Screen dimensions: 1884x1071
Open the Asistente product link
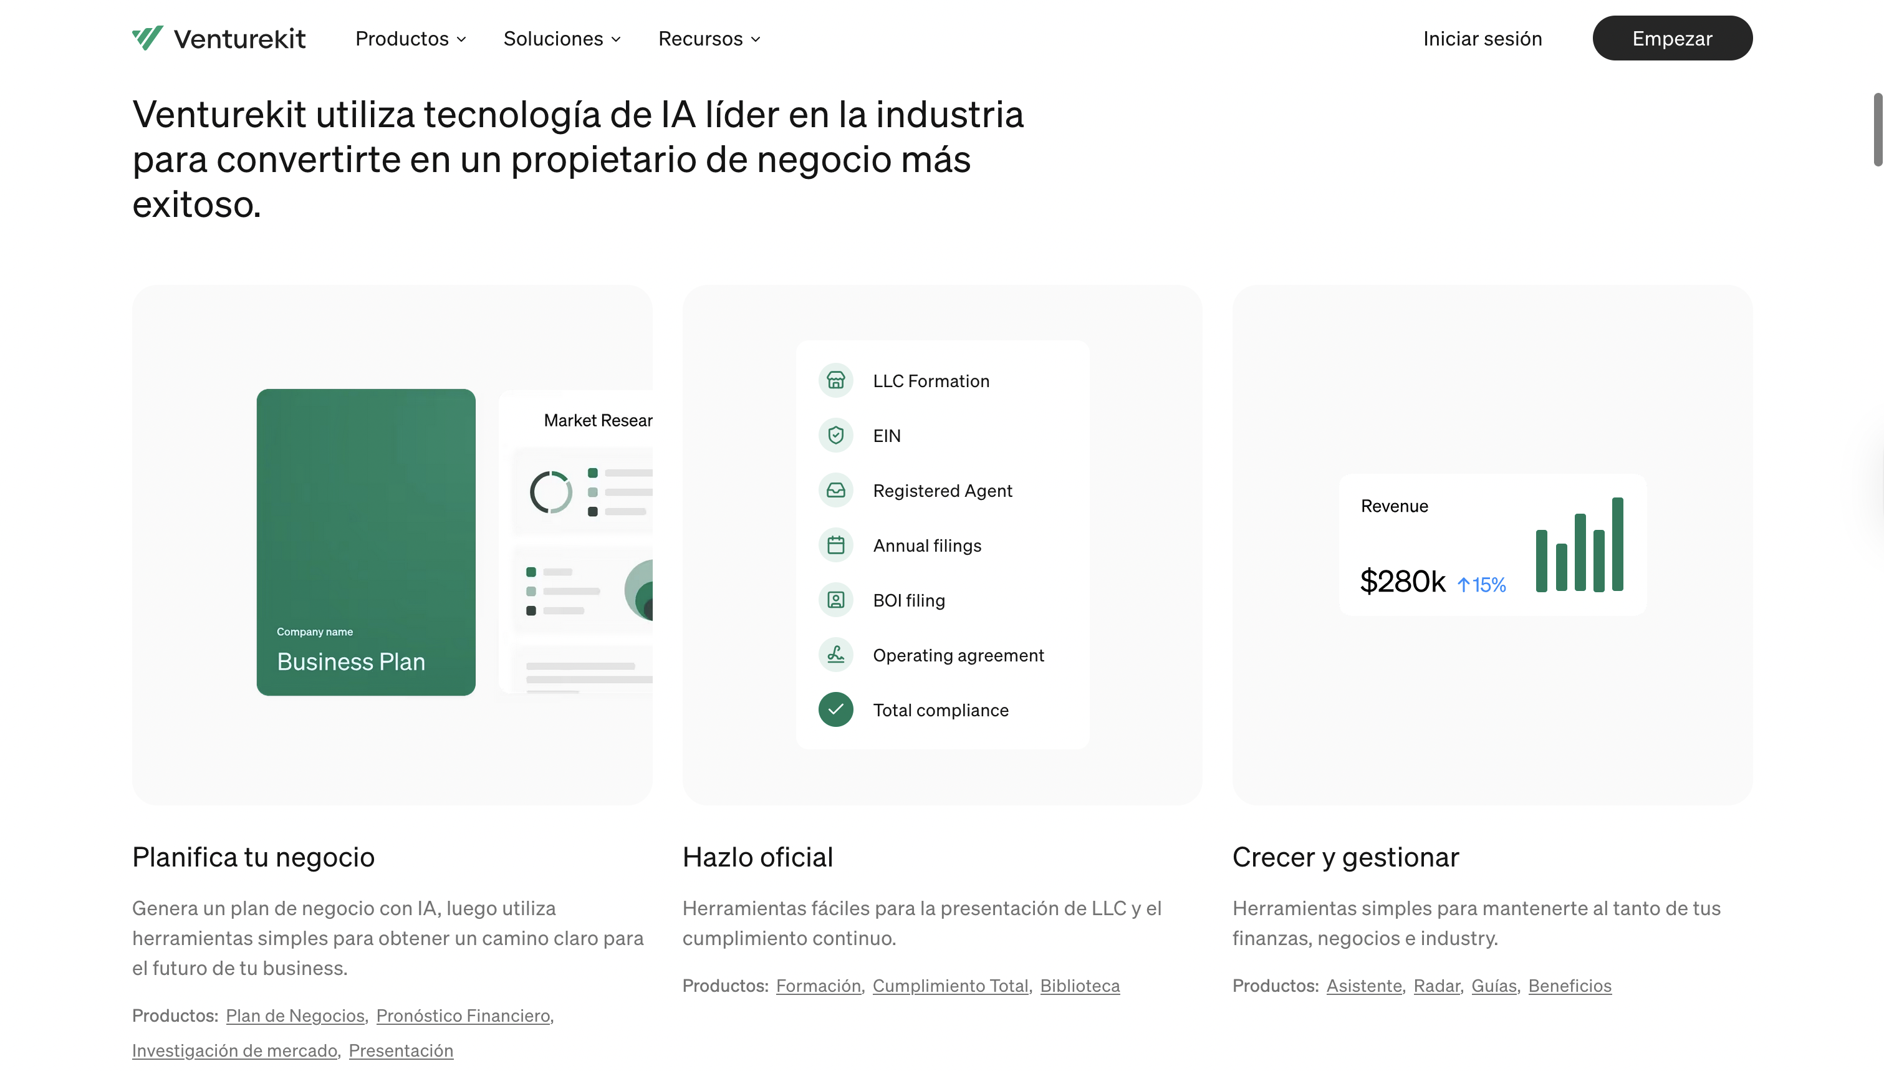(1363, 986)
